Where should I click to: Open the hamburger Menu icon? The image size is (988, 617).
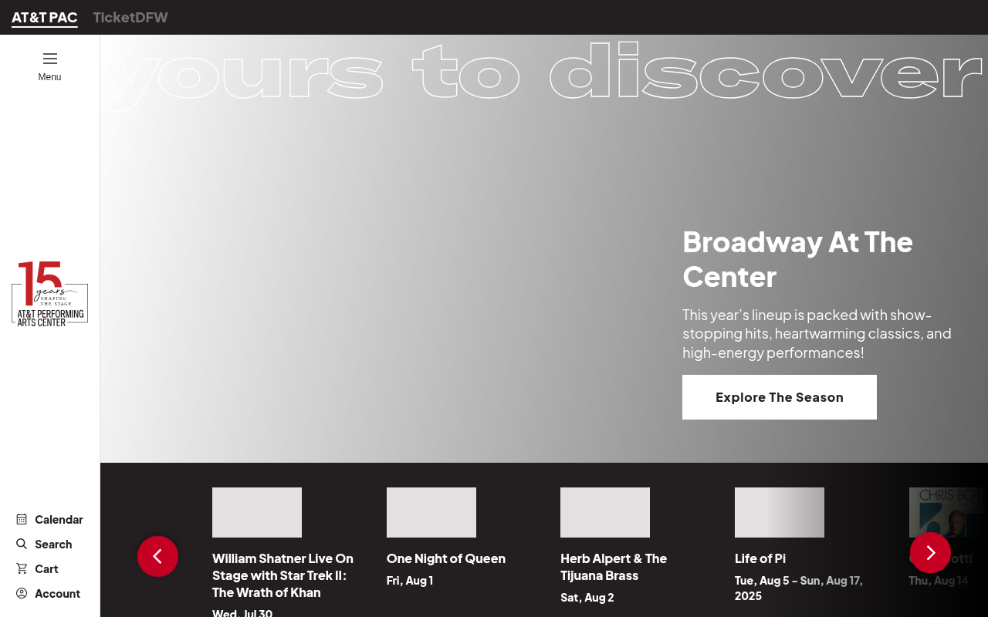point(50,59)
